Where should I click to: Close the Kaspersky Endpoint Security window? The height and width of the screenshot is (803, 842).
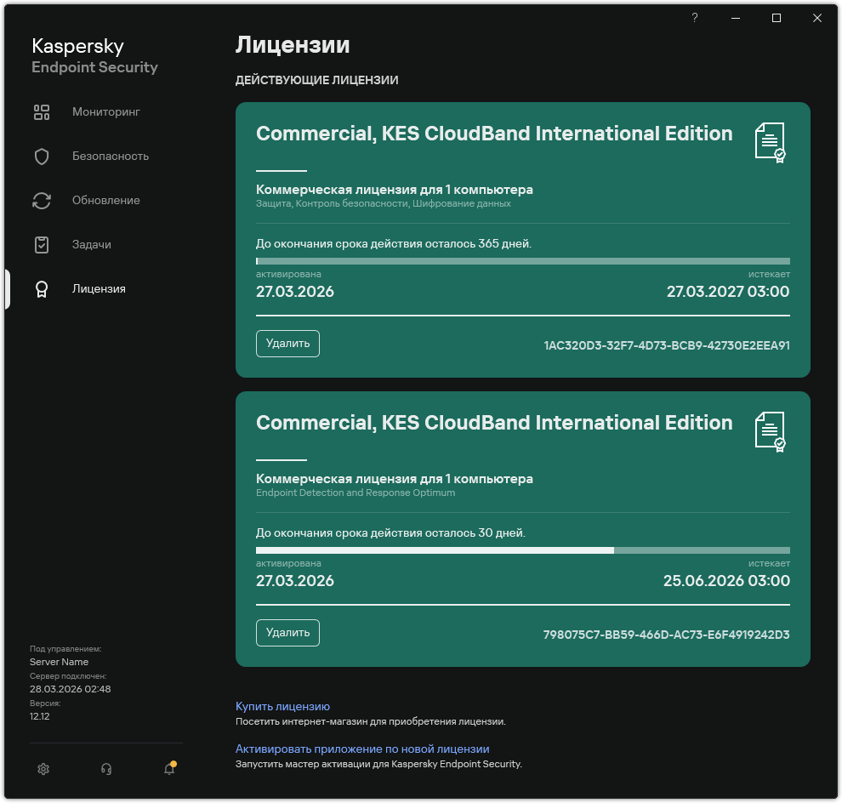817,18
